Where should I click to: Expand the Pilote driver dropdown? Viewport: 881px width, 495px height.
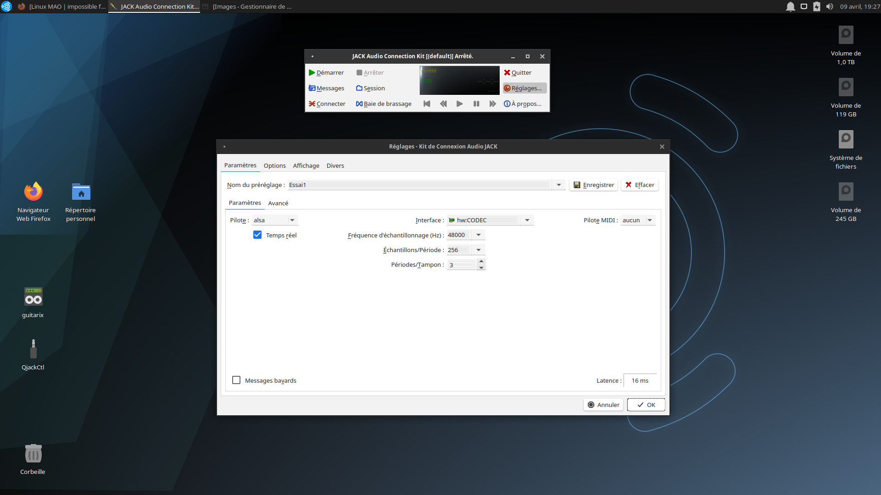(x=292, y=220)
